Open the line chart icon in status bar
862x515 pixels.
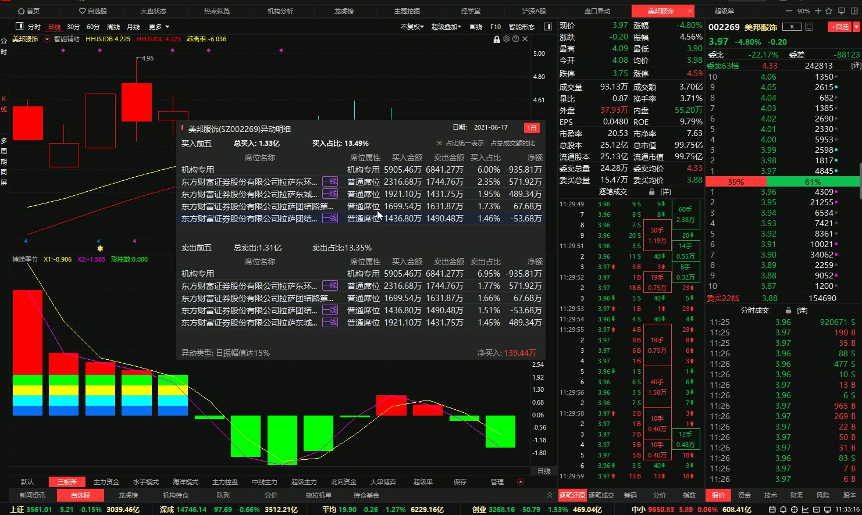pyautogui.click(x=806, y=509)
